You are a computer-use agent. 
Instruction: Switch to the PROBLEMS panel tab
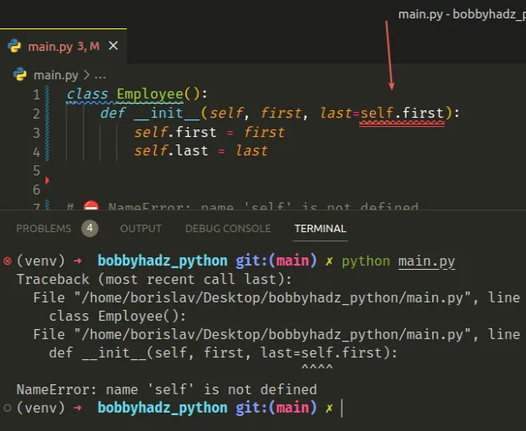tap(43, 228)
